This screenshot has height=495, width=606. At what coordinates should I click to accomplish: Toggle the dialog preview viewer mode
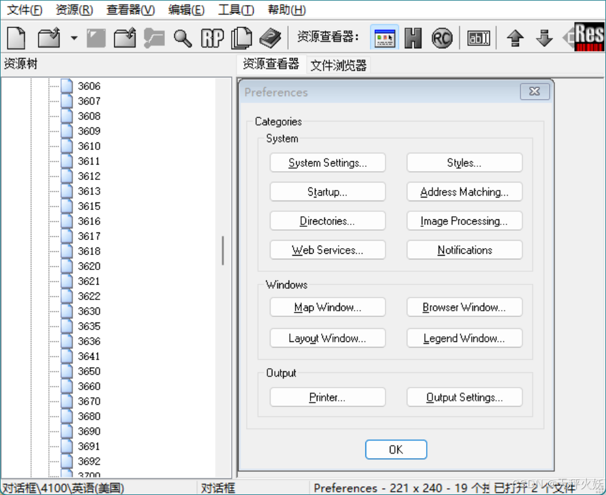[384, 37]
